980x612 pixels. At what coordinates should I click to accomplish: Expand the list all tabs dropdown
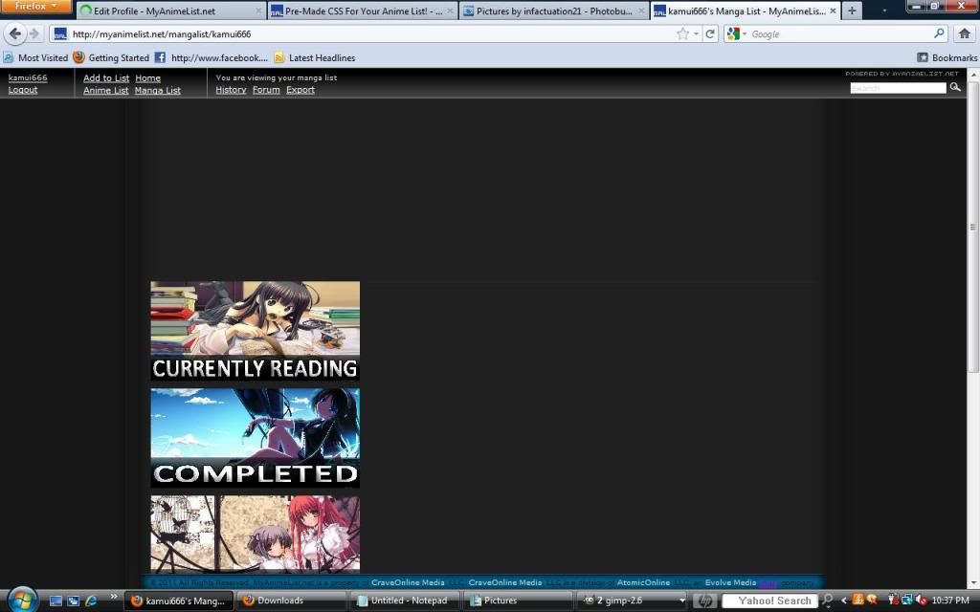coord(884,11)
